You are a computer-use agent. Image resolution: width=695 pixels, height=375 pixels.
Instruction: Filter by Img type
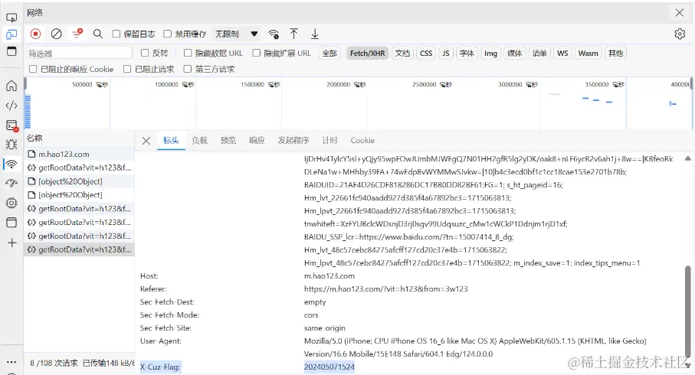pyautogui.click(x=490, y=53)
